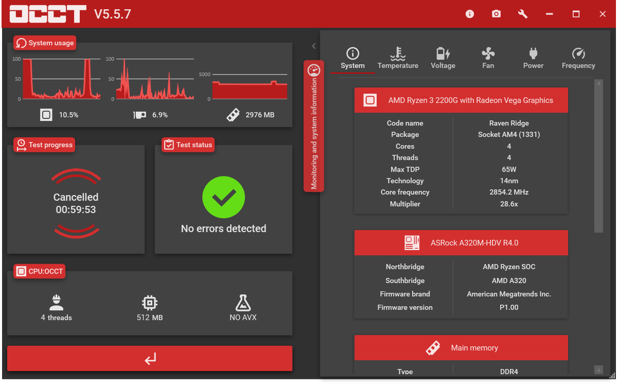Click the DDR4 memory type value
The image size is (618, 386).
[x=509, y=371]
